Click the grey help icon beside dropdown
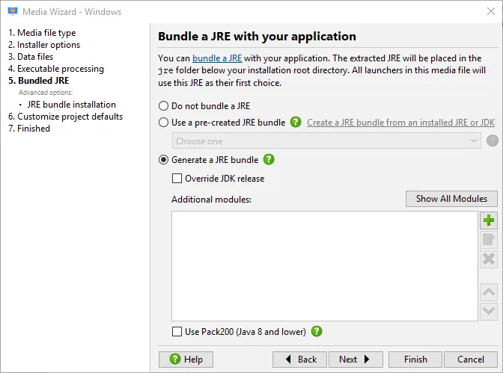This screenshot has width=503, height=373. [493, 141]
